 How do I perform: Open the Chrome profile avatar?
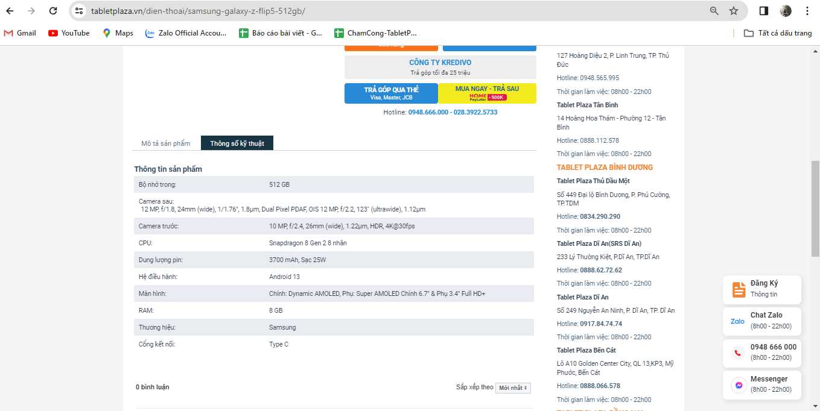pyautogui.click(x=786, y=11)
